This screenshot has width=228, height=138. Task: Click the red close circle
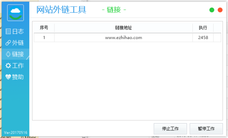click(220, 10)
